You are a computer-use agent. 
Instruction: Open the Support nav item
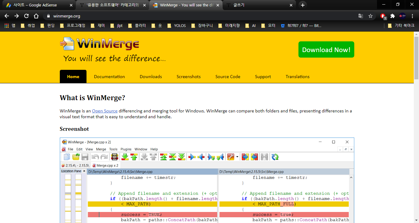click(x=263, y=77)
